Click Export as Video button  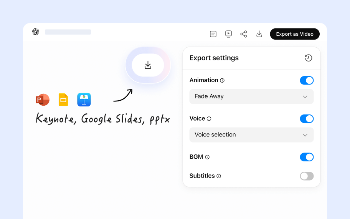tap(295, 34)
